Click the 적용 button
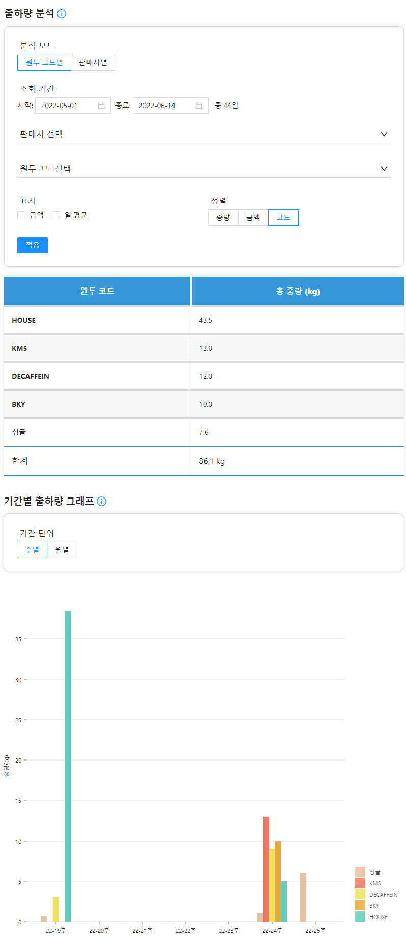The image size is (406, 943). point(32,245)
